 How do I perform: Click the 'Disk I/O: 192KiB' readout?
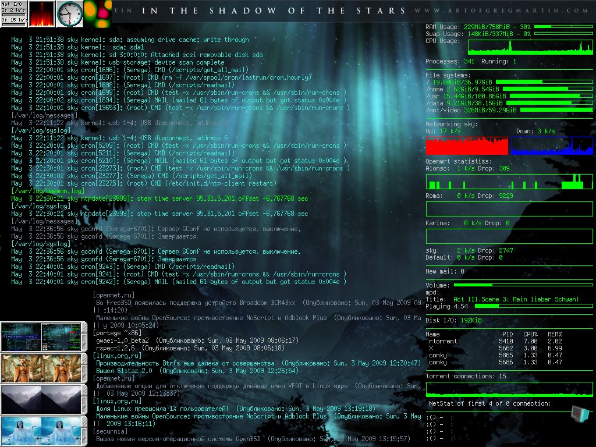[453, 320]
